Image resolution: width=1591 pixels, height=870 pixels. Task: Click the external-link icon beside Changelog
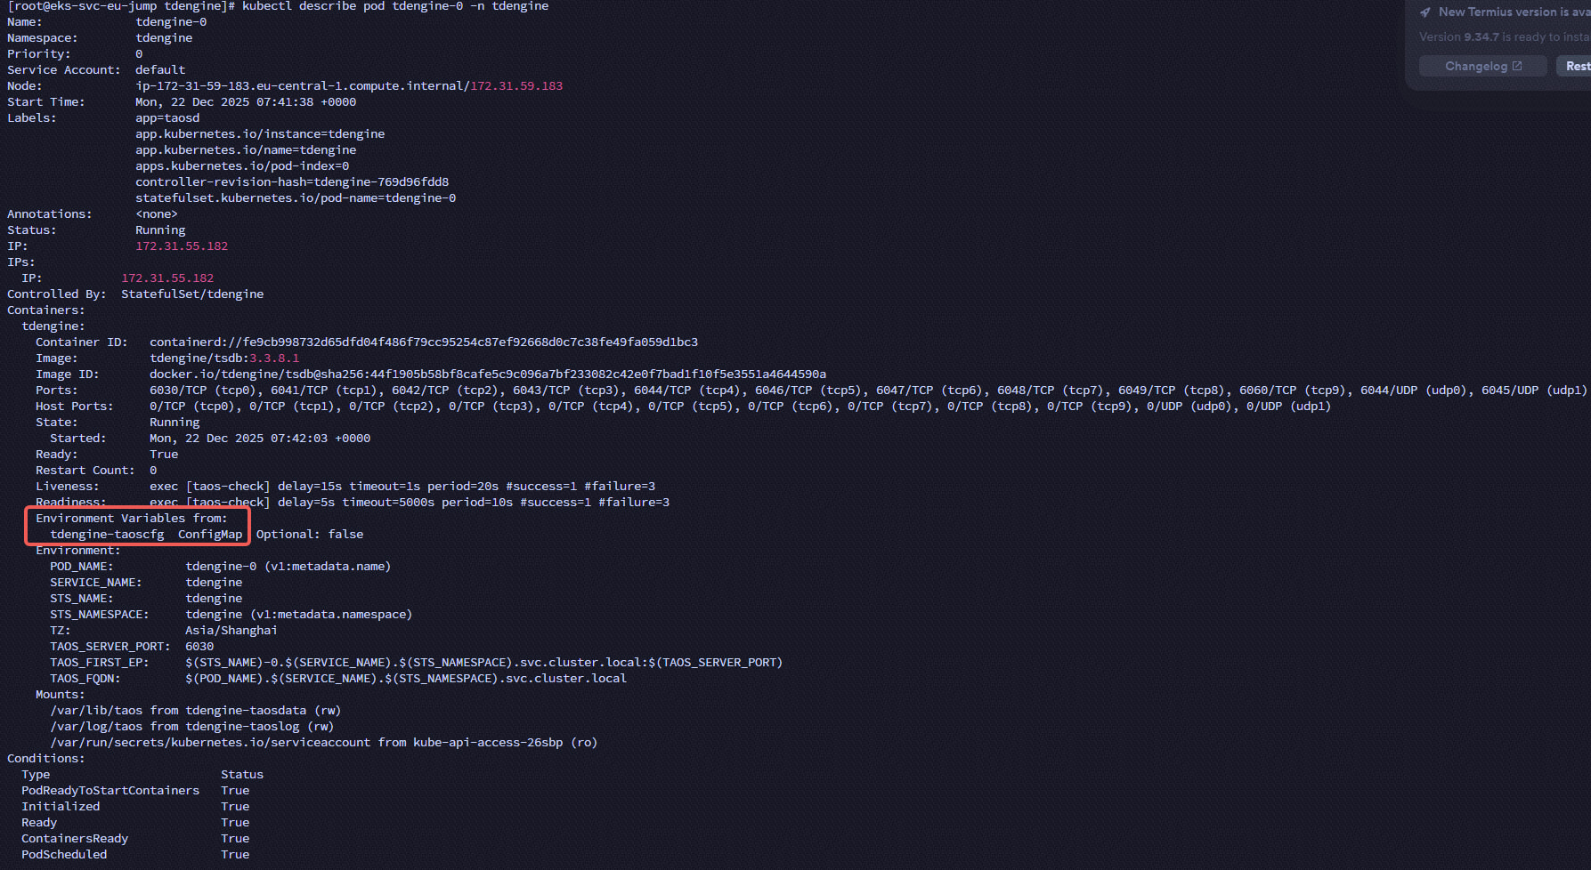[x=1517, y=66]
